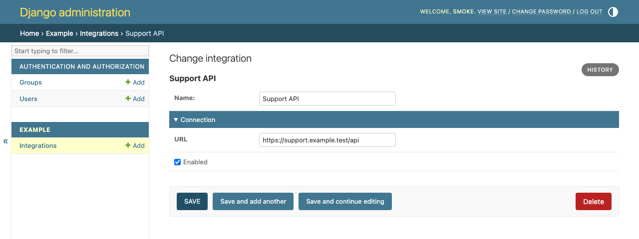Screen dimensions: 639x239
Task: Click the Change integration heading
Action: (210, 58)
